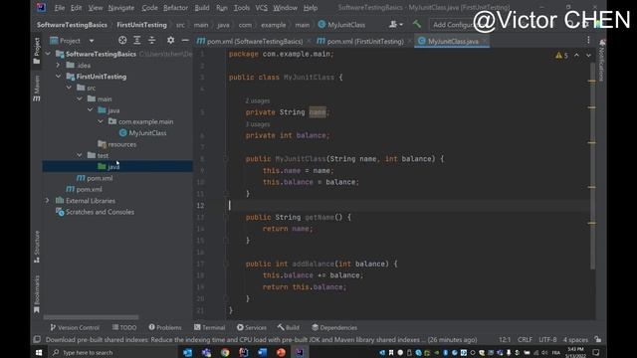This screenshot has width=637, height=358.
Task: Open the Maven side tool window
Action: (x=37, y=88)
